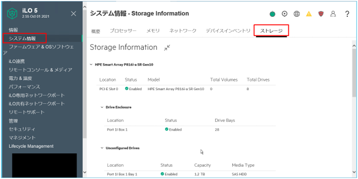The width and height of the screenshot is (358, 179).
Task: Click the Total Drives column header
Action: (258, 80)
